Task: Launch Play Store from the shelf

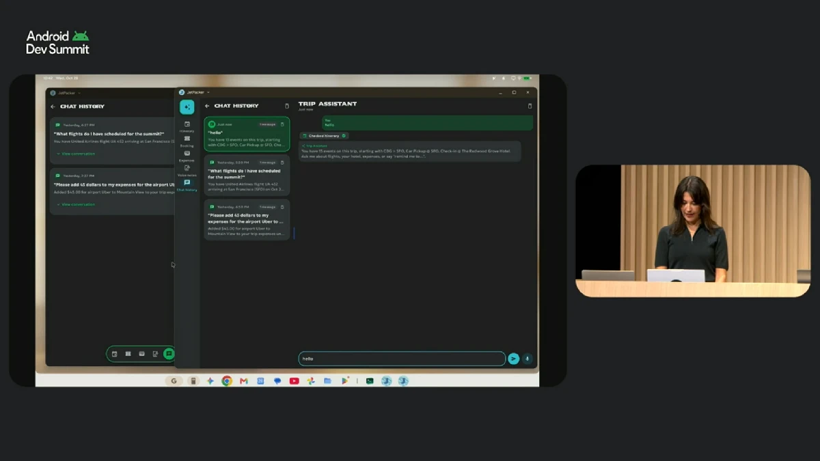Action: tap(345, 381)
